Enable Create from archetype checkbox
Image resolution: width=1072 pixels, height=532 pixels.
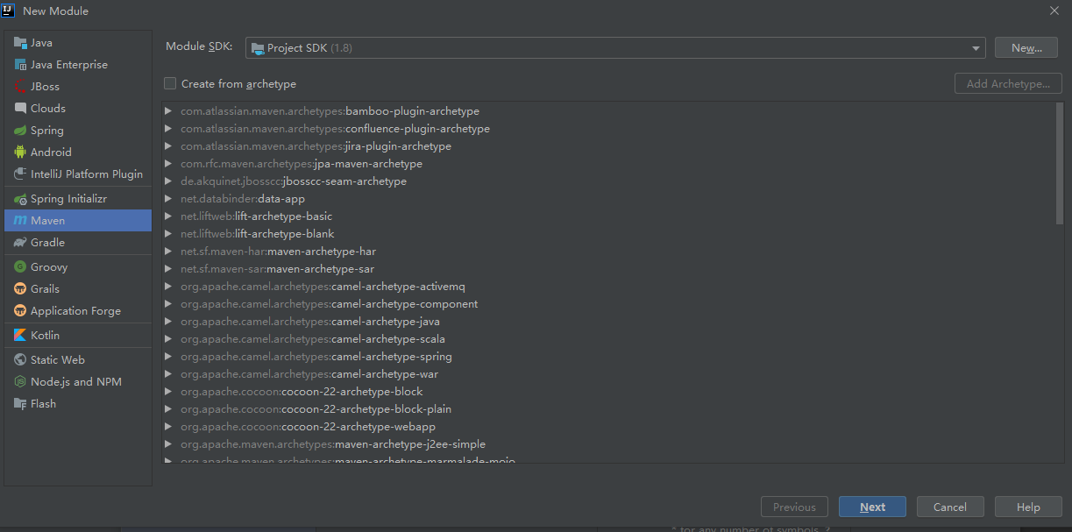[x=170, y=83]
